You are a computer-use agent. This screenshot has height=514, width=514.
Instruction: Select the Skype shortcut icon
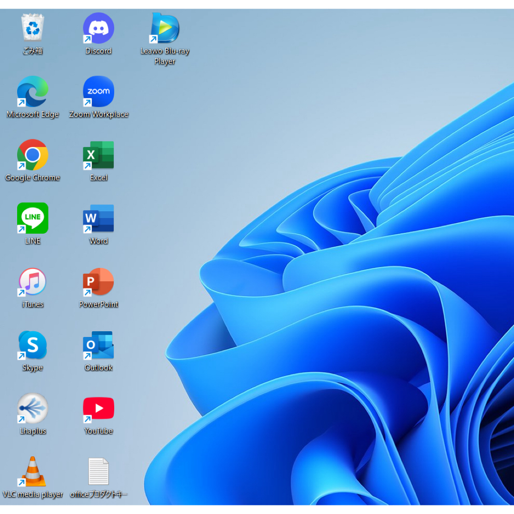[32, 345]
